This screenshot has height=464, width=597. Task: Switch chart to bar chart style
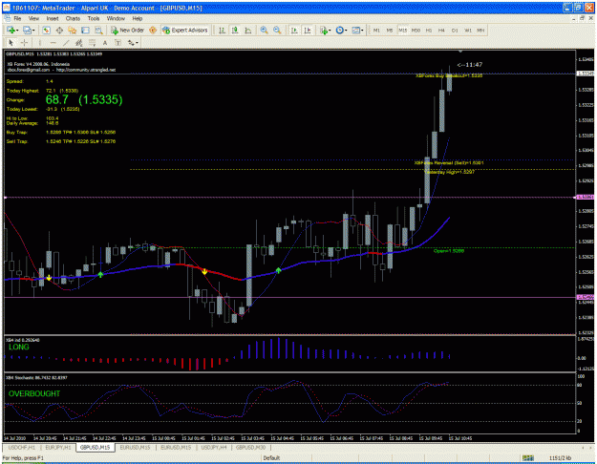click(222, 30)
